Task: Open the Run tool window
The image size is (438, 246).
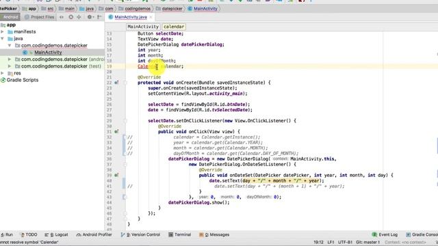Action: click(7, 234)
